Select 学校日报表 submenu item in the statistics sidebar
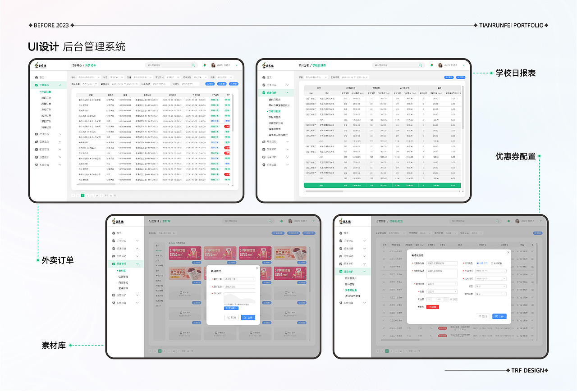The width and height of the screenshot is (577, 391). (x=275, y=111)
